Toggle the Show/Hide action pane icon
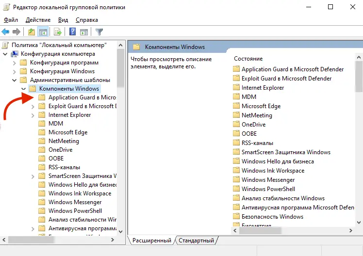 (83, 32)
